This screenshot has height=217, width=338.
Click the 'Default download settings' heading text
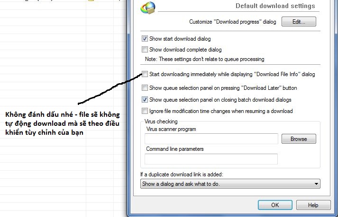(x=275, y=6)
